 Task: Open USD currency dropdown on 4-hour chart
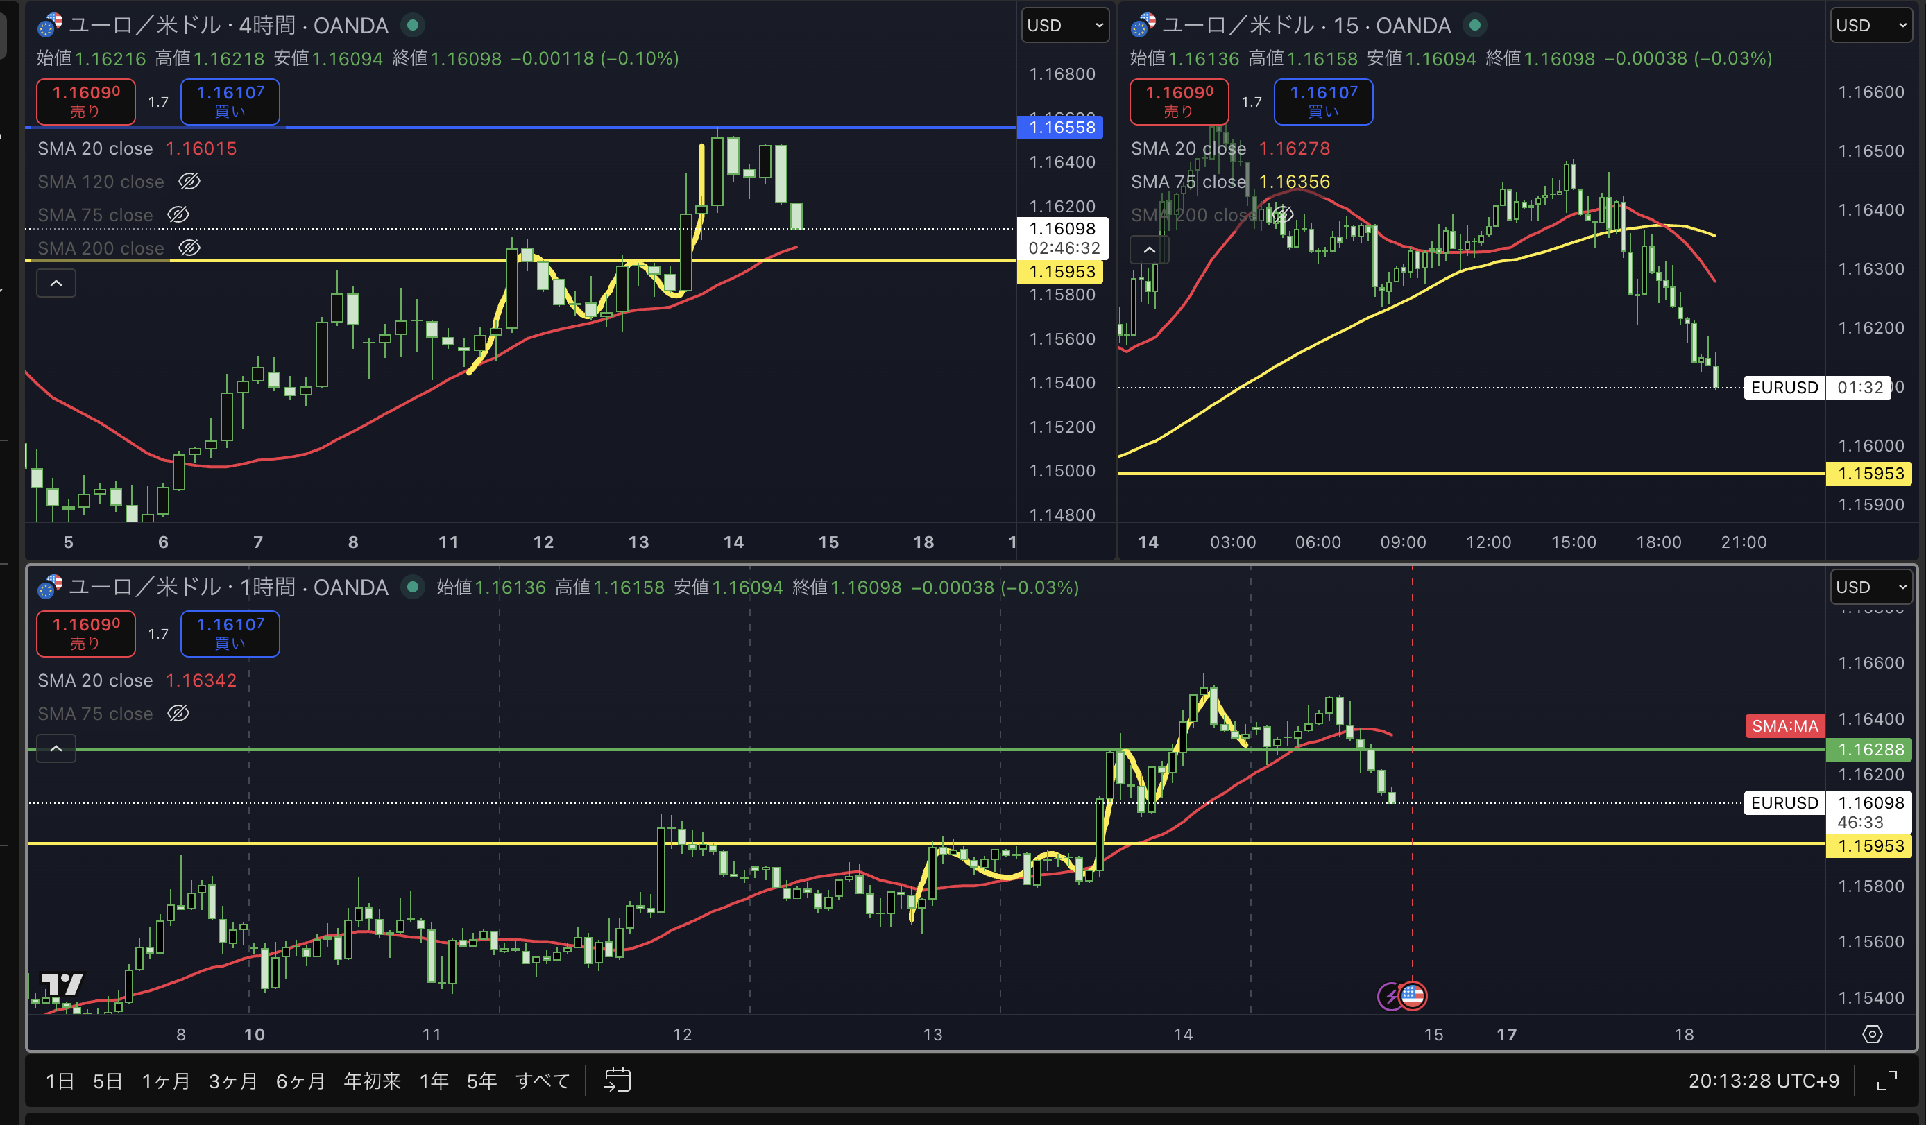[1065, 25]
